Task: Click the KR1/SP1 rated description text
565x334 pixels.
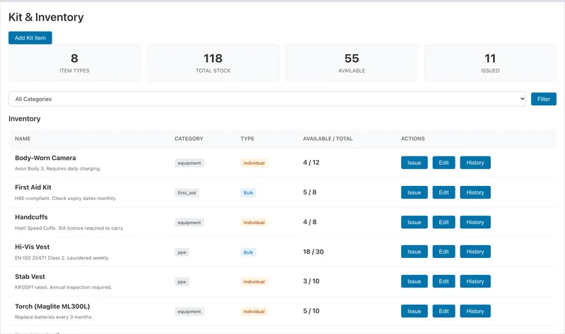Action: pos(64,287)
